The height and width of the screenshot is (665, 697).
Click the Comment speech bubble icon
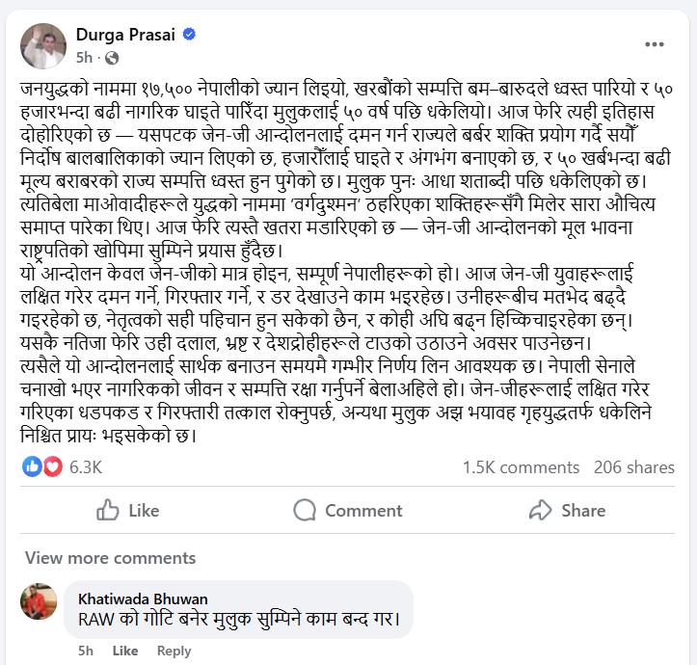305,510
